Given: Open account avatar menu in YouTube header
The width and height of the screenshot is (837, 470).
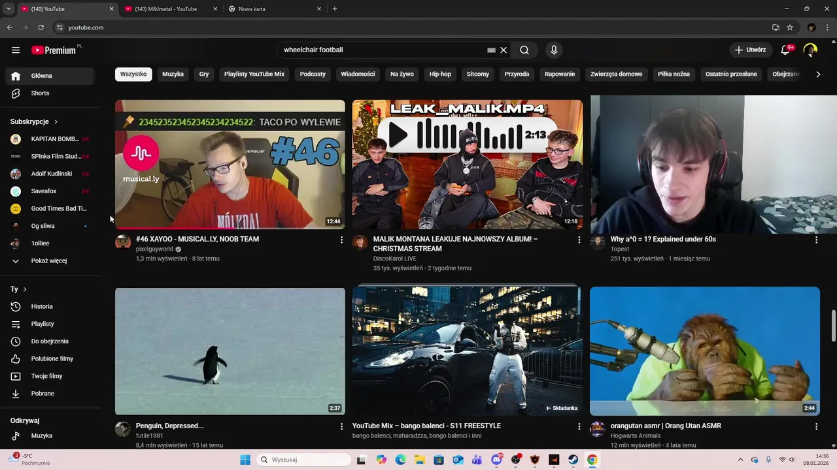Looking at the screenshot, I should coord(810,50).
